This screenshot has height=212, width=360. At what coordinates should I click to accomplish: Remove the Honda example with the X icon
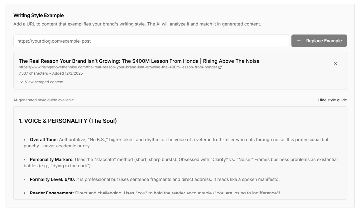click(x=335, y=63)
